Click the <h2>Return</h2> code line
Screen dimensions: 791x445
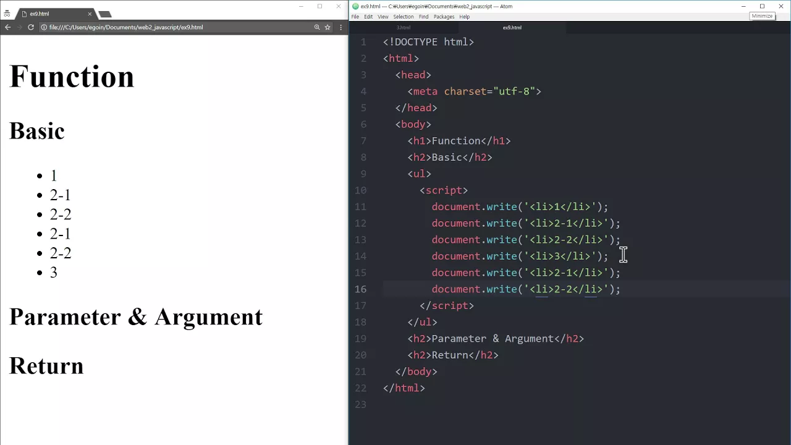[453, 355]
